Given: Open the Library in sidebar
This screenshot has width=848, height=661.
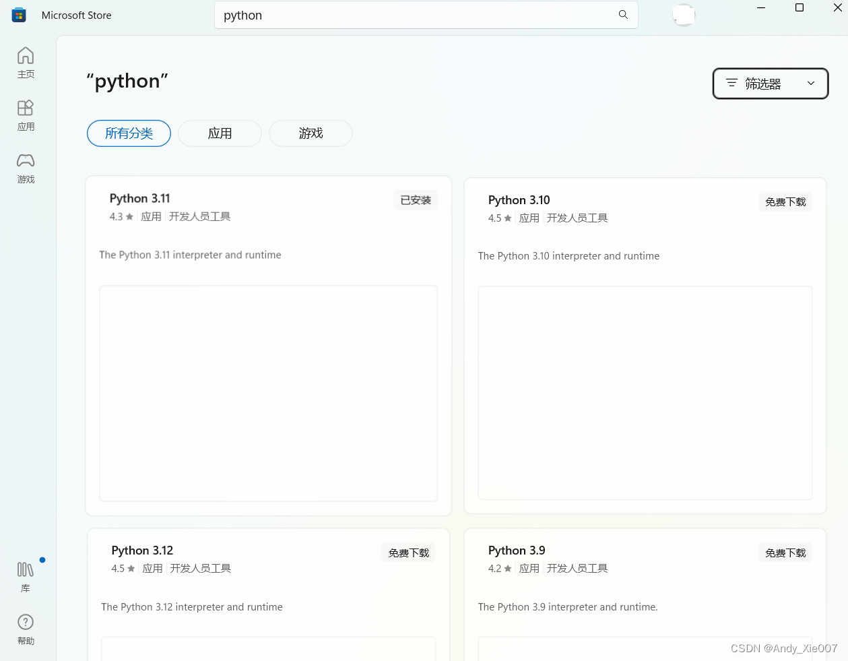Looking at the screenshot, I should [26, 577].
